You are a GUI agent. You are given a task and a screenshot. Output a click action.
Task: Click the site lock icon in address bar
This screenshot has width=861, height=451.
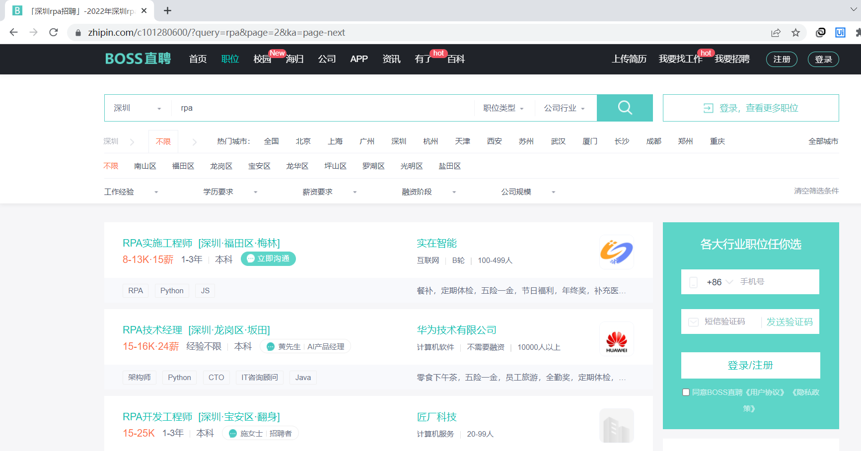click(78, 33)
